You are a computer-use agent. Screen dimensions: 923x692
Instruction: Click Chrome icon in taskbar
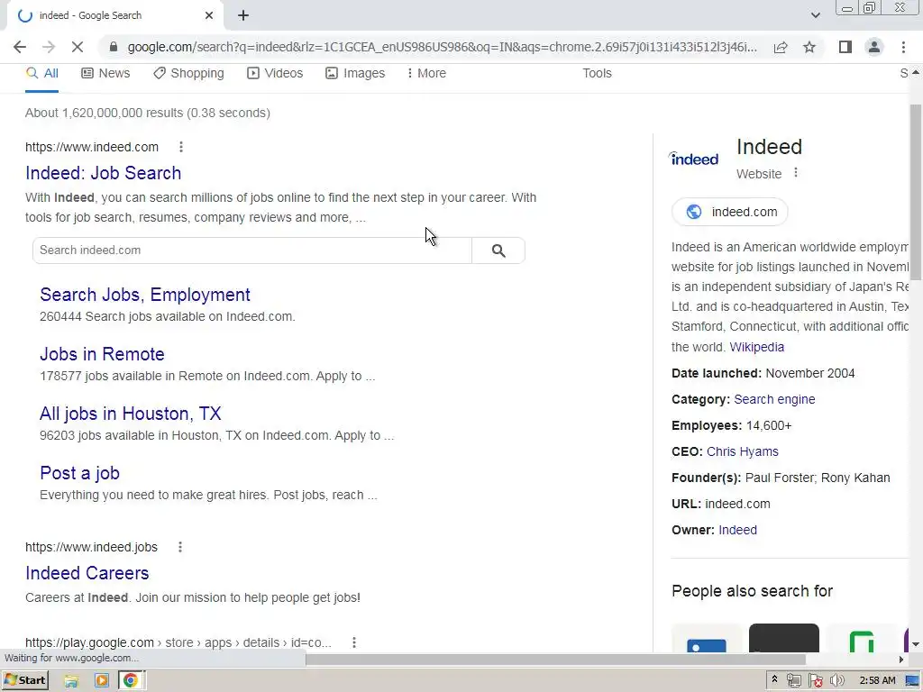[130, 681]
